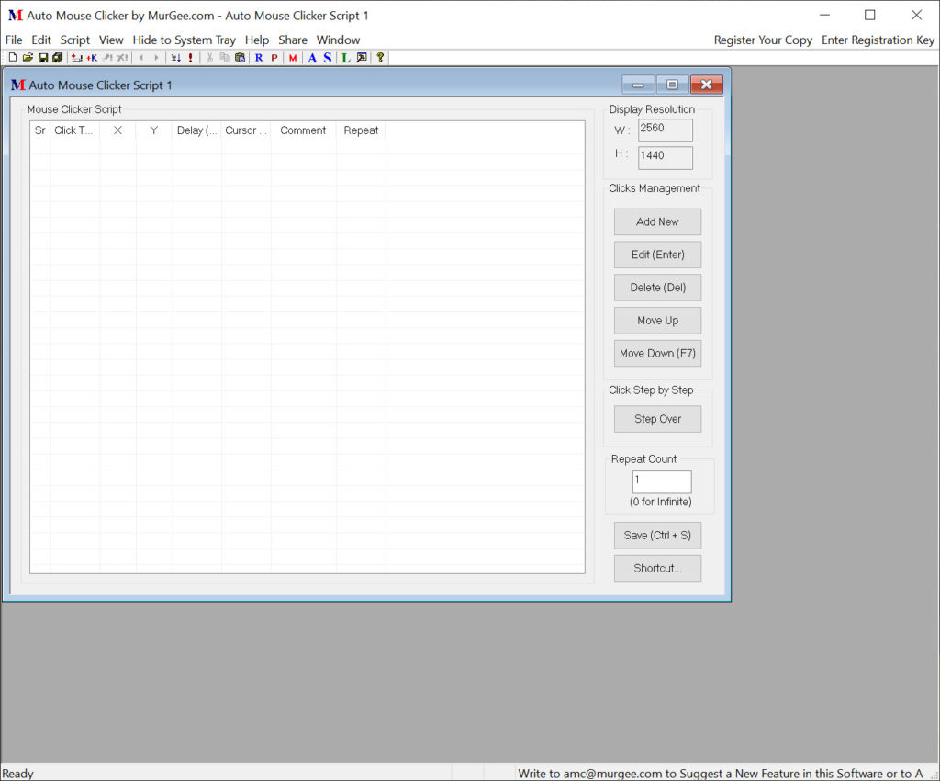Click the yellow question mark help icon
940x781 pixels.
click(380, 58)
